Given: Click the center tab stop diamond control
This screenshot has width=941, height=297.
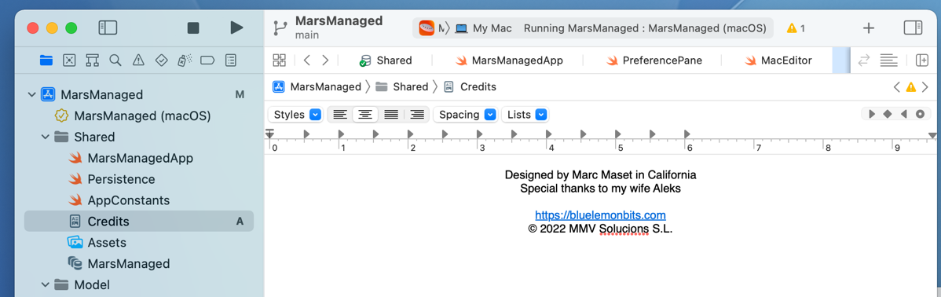Looking at the screenshot, I should click(x=888, y=114).
